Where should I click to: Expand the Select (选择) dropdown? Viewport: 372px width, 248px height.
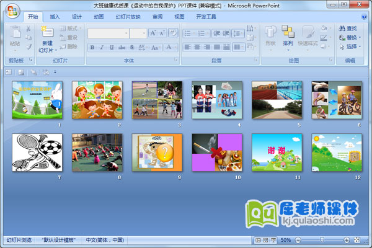pyautogui.click(x=351, y=46)
